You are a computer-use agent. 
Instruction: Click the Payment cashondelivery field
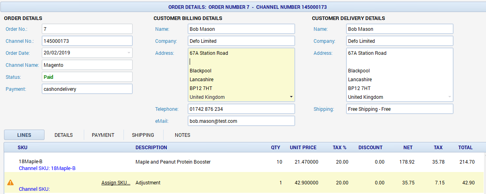pos(87,89)
